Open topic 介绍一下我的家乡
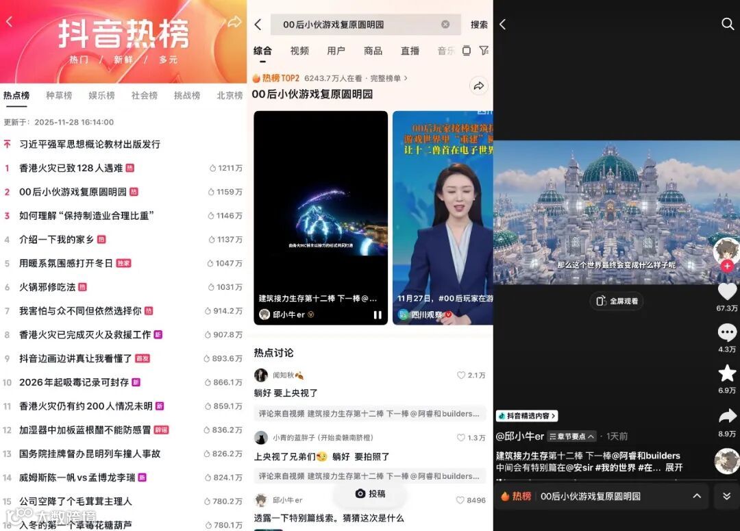 point(56,239)
